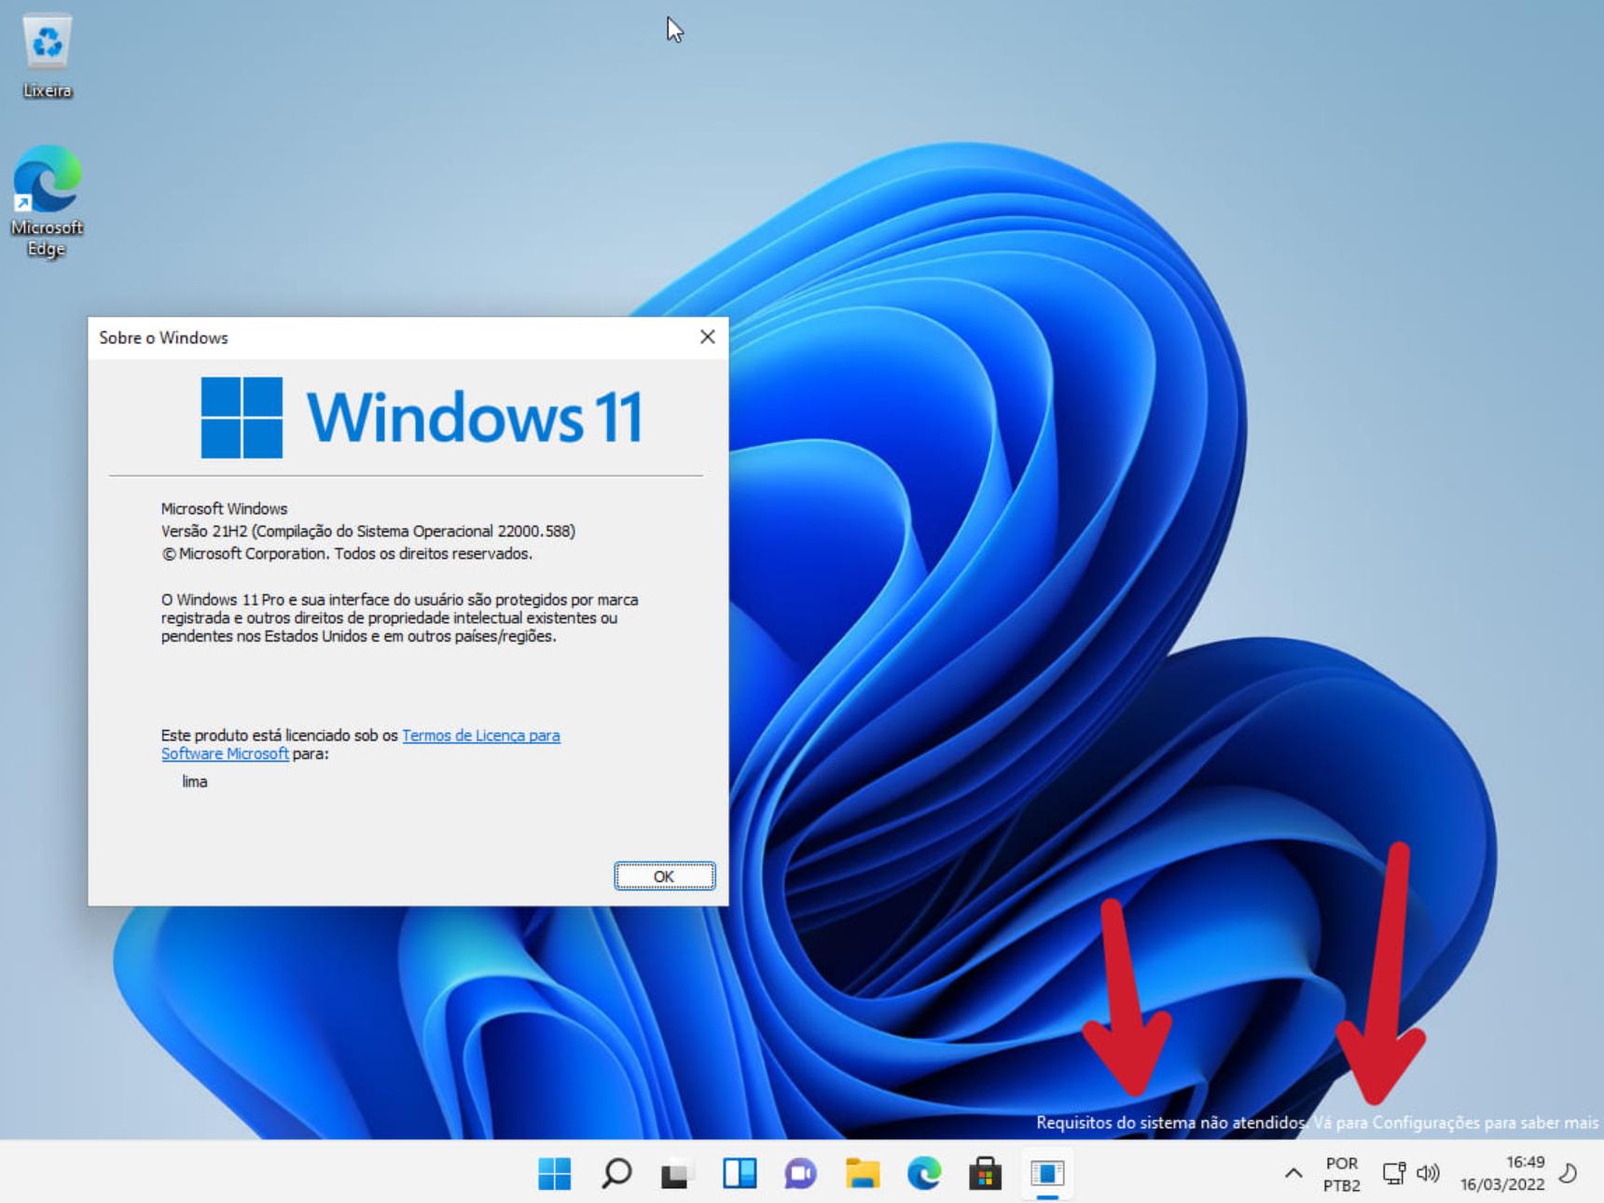1604x1203 pixels.
Task: Show hidden tray icons chevron
Action: 1293,1173
